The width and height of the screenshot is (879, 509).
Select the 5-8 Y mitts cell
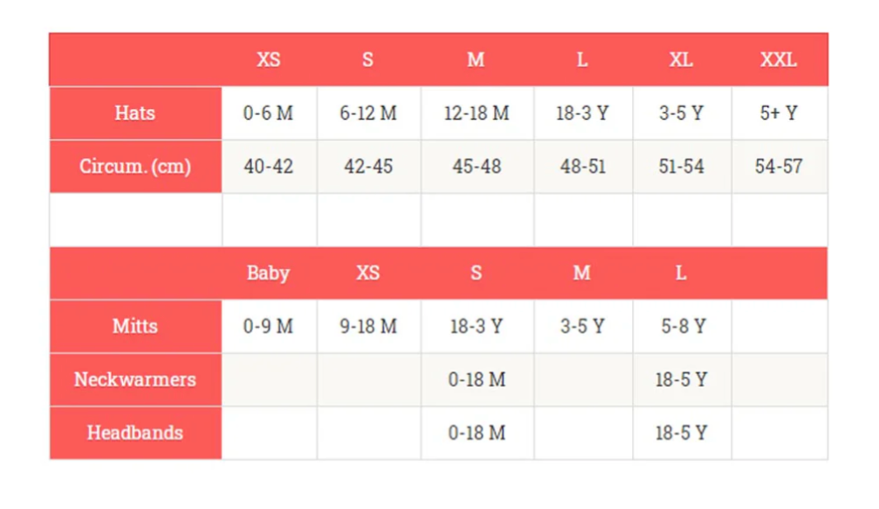click(683, 327)
